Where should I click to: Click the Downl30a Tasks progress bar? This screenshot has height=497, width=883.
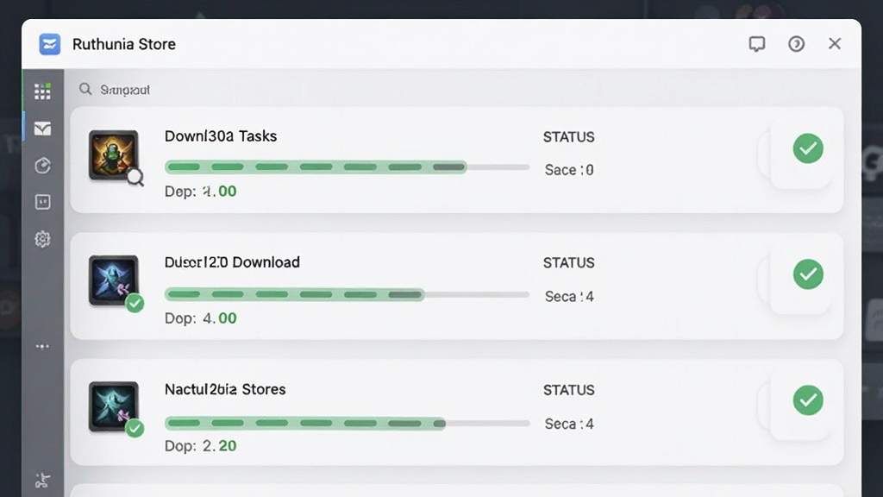tap(347, 167)
